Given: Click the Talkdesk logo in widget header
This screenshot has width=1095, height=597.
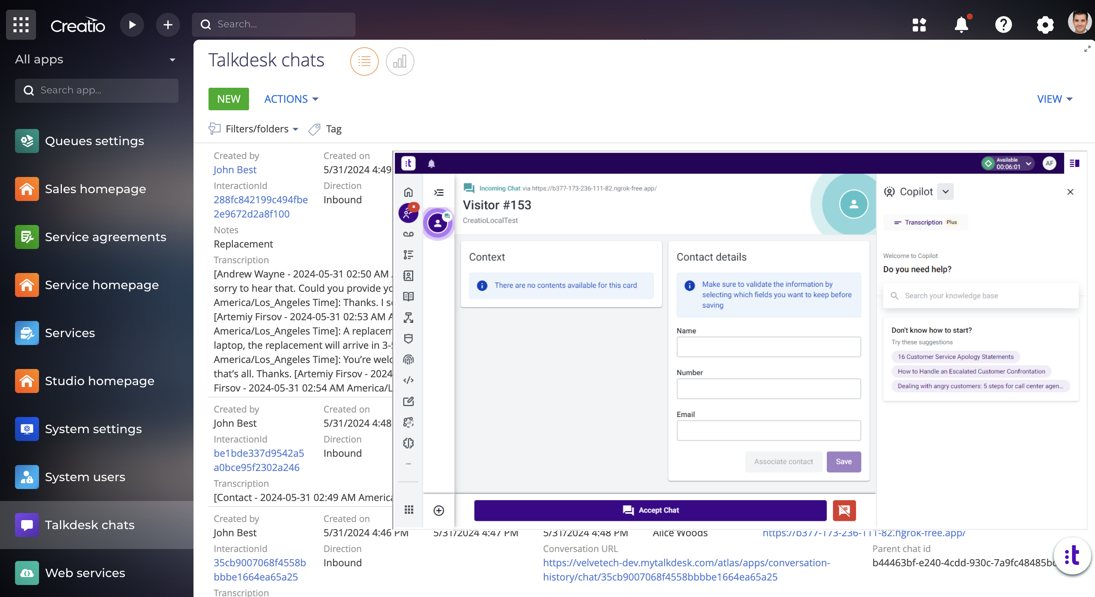Looking at the screenshot, I should (408, 163).
